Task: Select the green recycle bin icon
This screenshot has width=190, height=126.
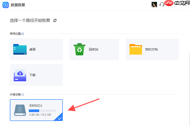Action: (x=79, y=49)
